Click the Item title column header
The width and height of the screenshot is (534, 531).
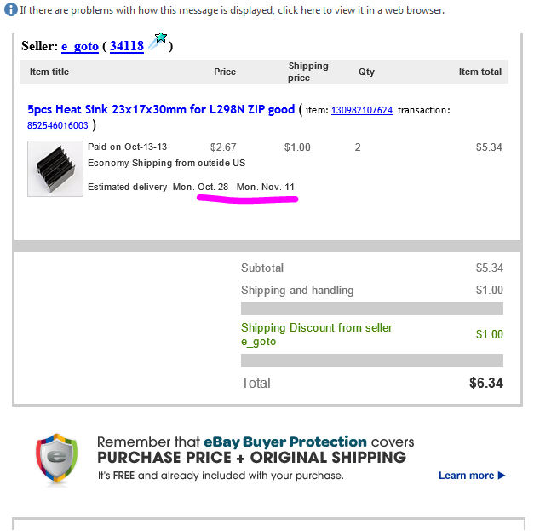[49, 72]
